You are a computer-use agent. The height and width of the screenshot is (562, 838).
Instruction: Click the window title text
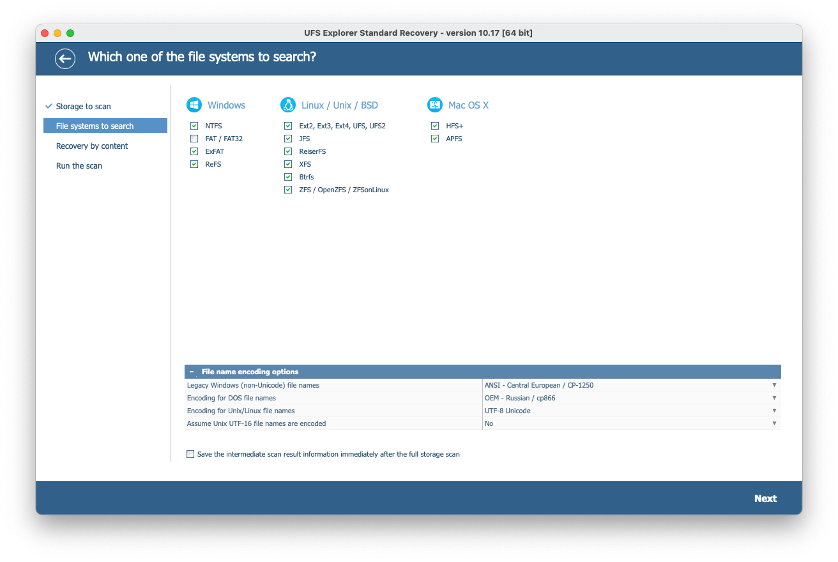(418, 33)
